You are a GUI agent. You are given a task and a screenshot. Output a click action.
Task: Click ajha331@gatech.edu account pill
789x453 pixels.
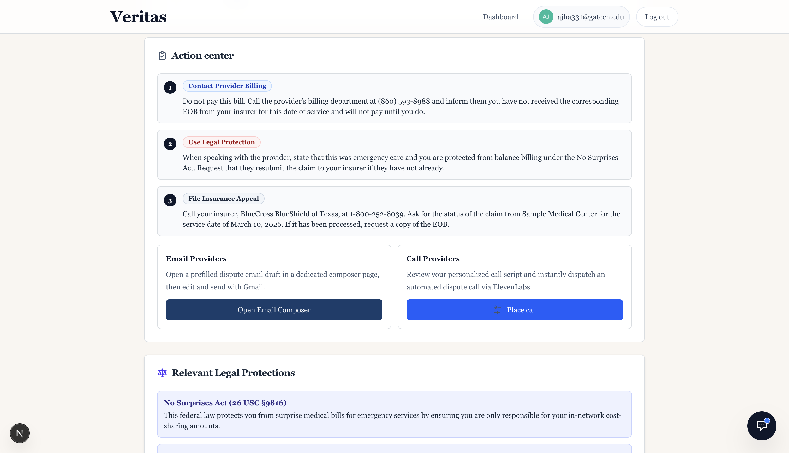pos(590,17)
